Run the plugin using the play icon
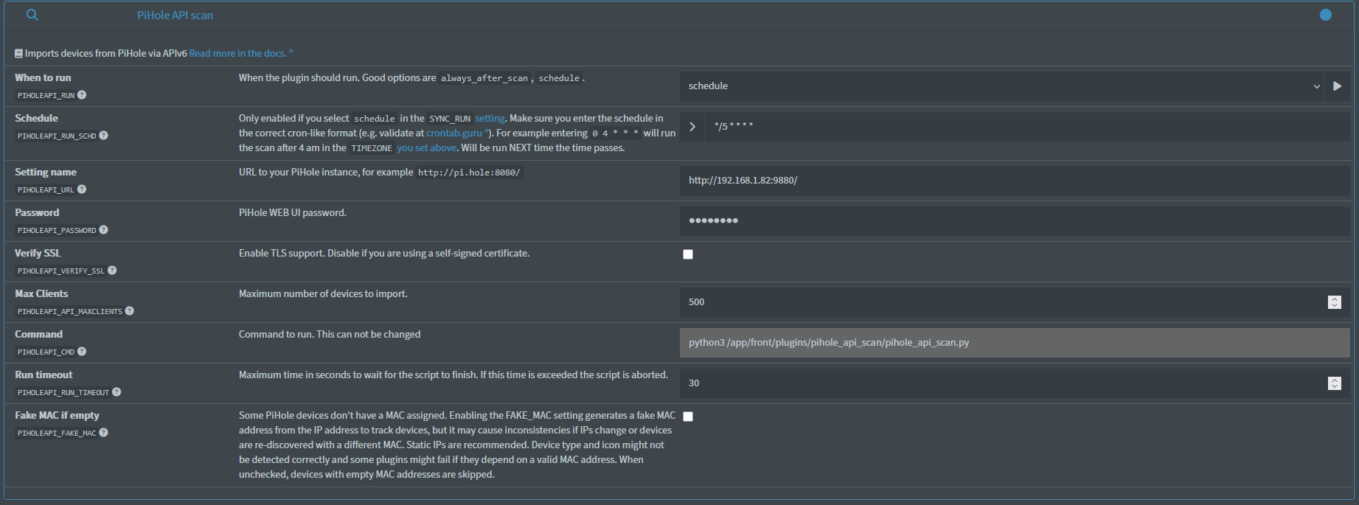The width and height of the screenshot is (1359, 505). (1338, 86)
